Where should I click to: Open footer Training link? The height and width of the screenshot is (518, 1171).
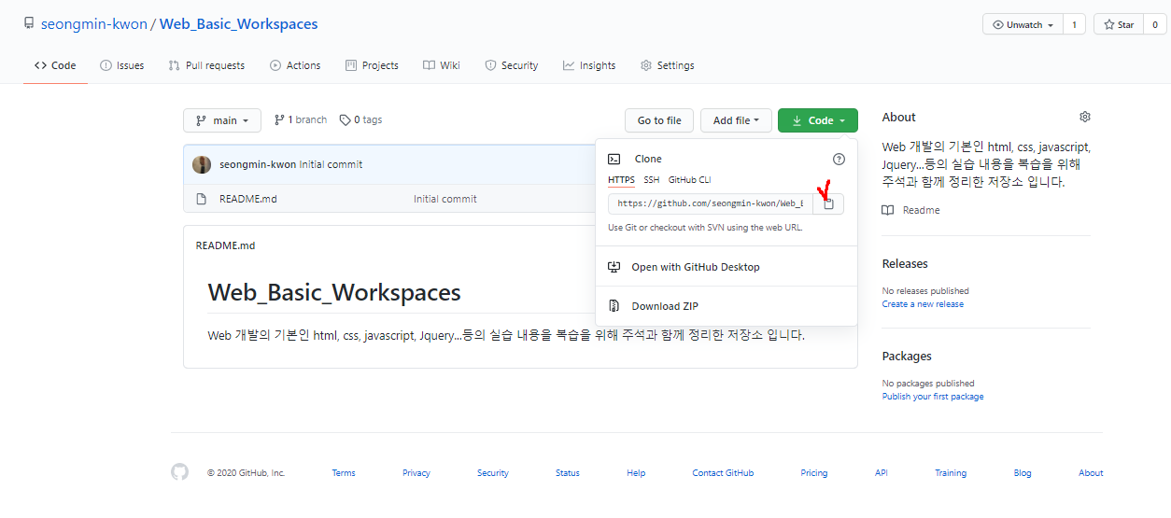pos(951,473)
